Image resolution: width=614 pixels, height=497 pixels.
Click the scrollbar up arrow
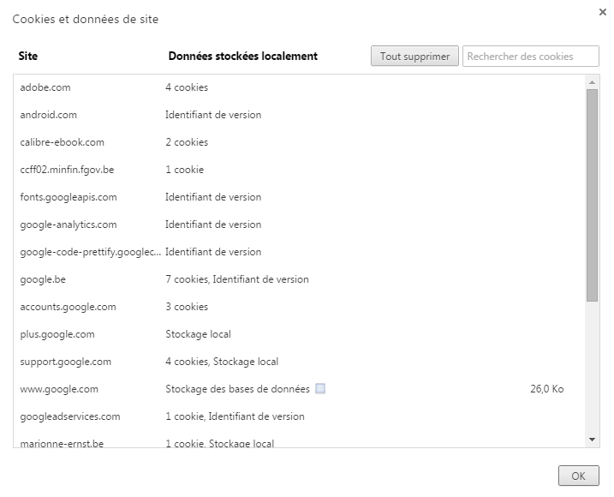coord(592,82)
